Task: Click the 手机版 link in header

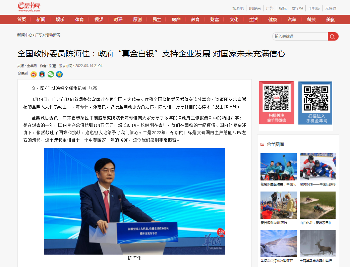Action: point(314,8)
